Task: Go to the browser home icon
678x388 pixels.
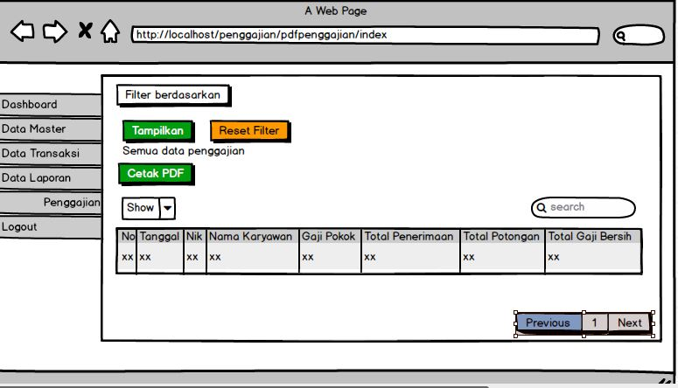Action: (110, 31)
